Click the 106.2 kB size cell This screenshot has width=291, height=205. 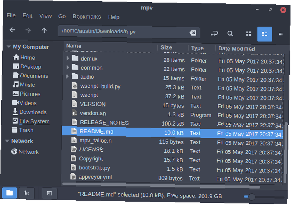pyautogui.click(x=173, y=124)
